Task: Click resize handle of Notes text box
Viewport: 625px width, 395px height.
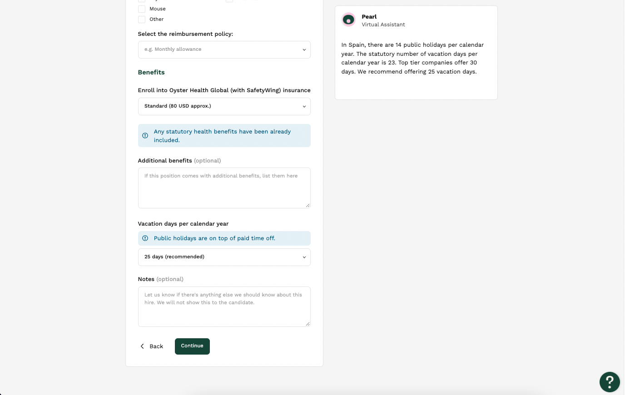Action: point(308,324)
